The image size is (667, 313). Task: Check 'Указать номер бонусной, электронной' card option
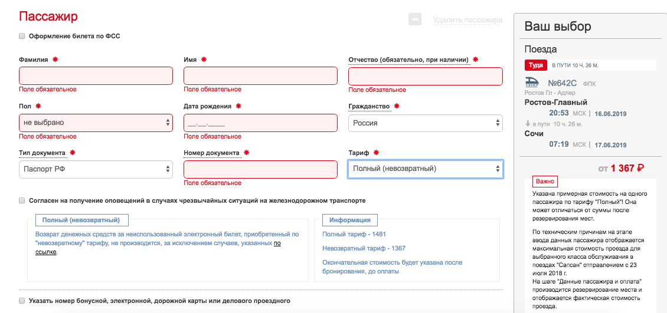(x=22, y=301)
